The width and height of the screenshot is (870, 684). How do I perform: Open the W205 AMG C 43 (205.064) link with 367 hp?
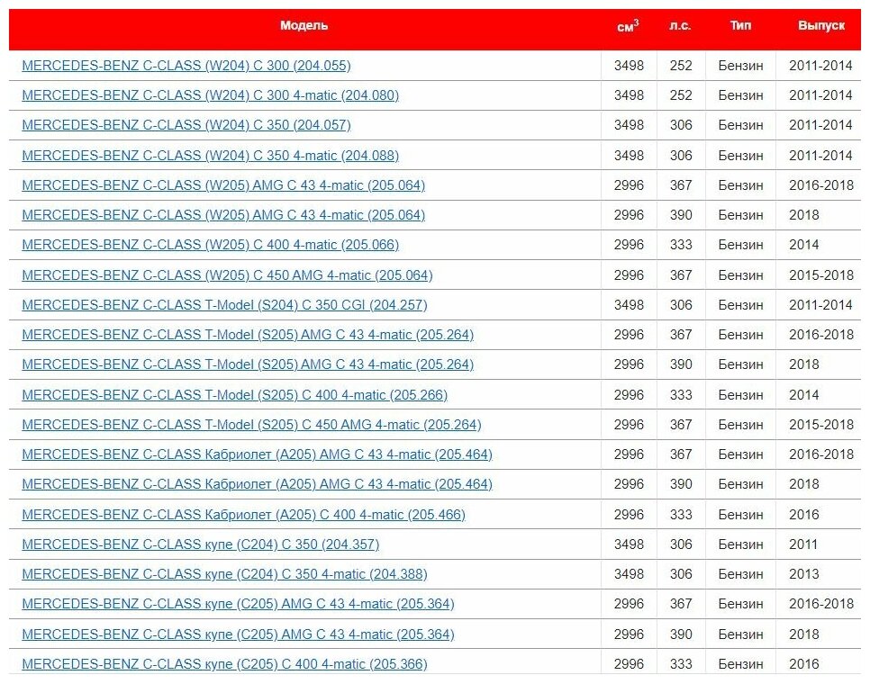click(x=223, y=185)
